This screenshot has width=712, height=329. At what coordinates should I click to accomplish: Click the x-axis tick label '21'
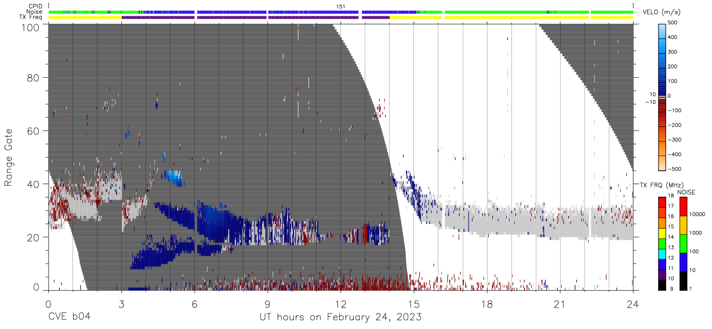pos(560,304)
